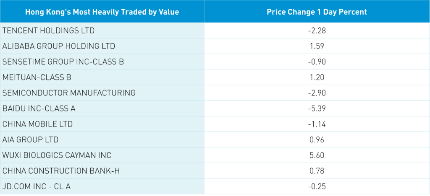Select the TENCENT HOLDINGS LTD row name

[x=48, y=31]
